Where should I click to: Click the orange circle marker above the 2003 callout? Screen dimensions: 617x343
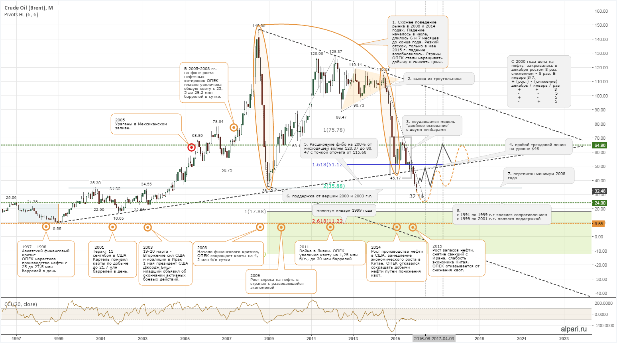[147, 228]
